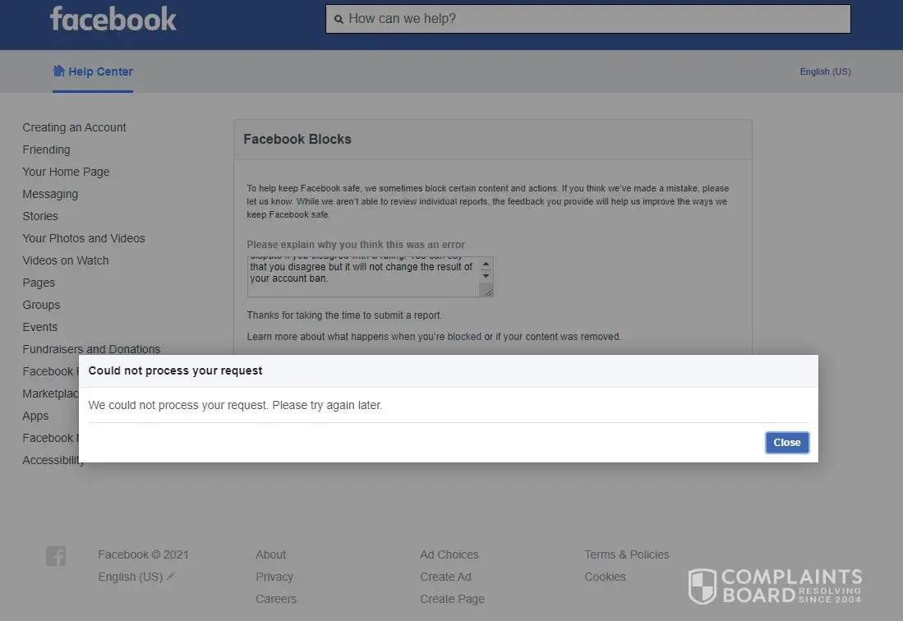Click the footer English (US) language text

(130, 577)
